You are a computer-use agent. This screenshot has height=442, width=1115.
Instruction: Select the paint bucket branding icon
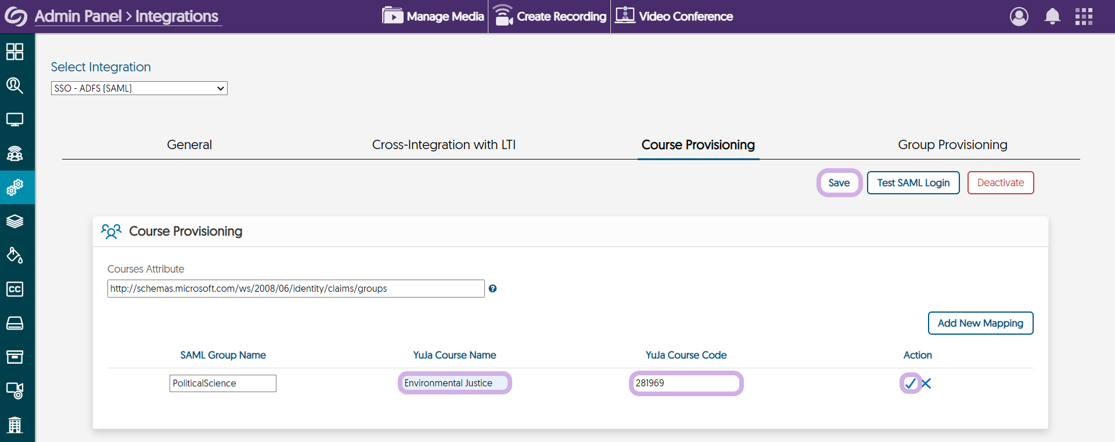15,255
